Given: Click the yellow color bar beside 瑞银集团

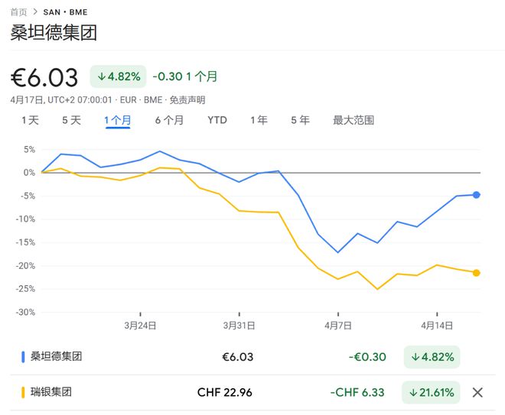Looking at the screenshot, I should tap(23, 392).
